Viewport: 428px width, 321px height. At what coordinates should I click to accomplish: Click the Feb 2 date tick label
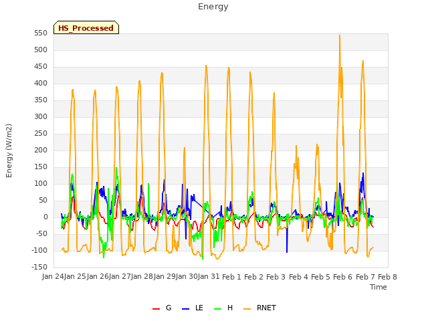(x=253, y=277)
